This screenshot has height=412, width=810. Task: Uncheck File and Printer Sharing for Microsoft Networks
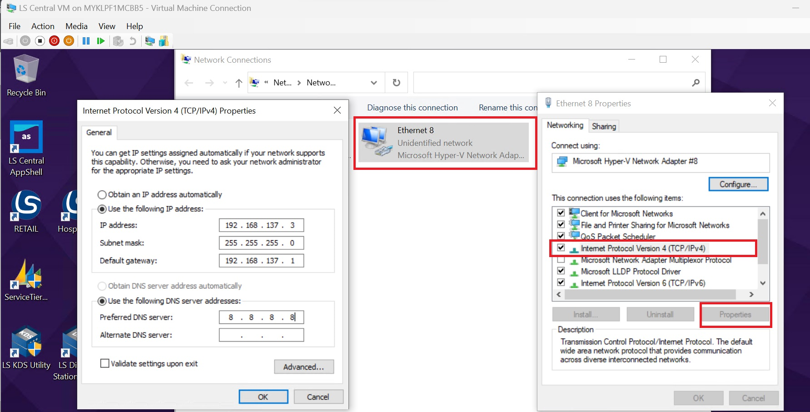tap(561, 224)
